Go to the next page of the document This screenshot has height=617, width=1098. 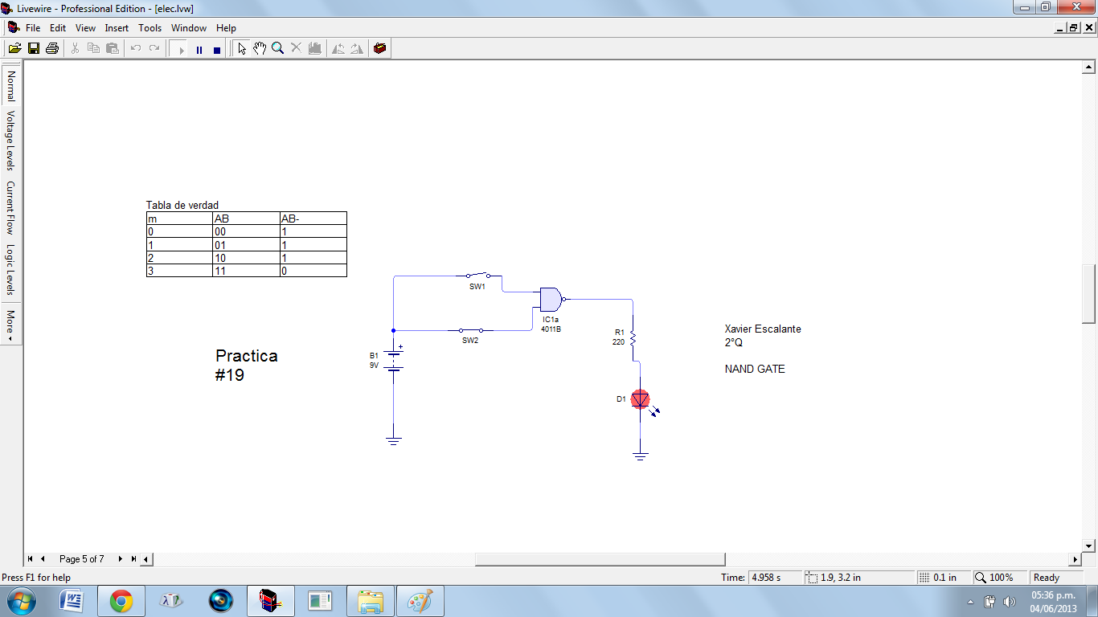(120, 558)
